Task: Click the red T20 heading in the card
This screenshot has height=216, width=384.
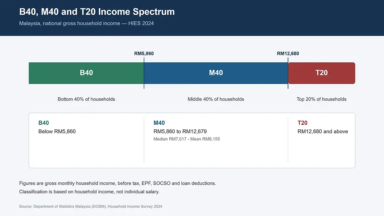Action: pos(302,123)
